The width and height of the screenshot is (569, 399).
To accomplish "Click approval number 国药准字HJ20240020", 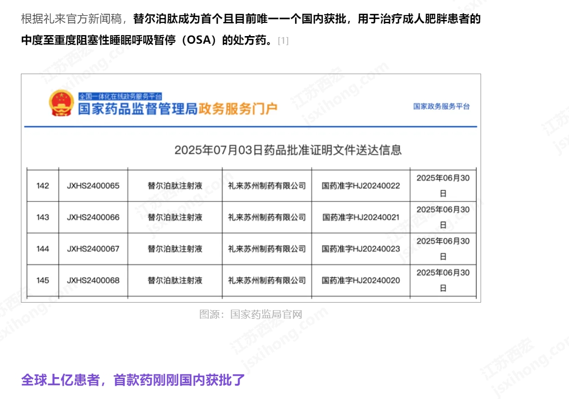I will click(361, 280).
